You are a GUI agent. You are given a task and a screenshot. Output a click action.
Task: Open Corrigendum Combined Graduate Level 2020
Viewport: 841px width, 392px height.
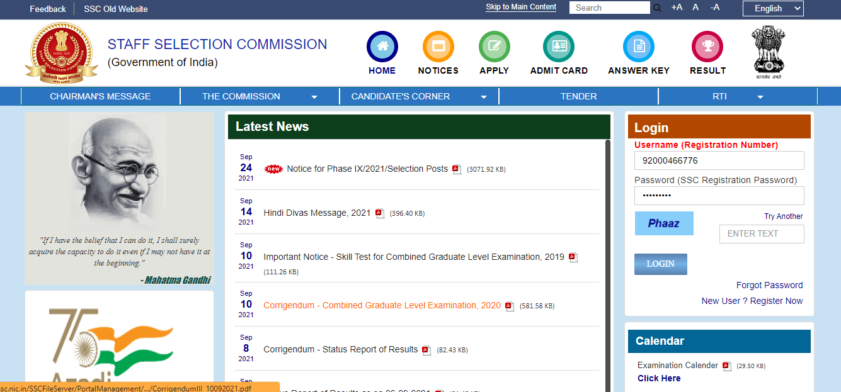click(382, 305)
